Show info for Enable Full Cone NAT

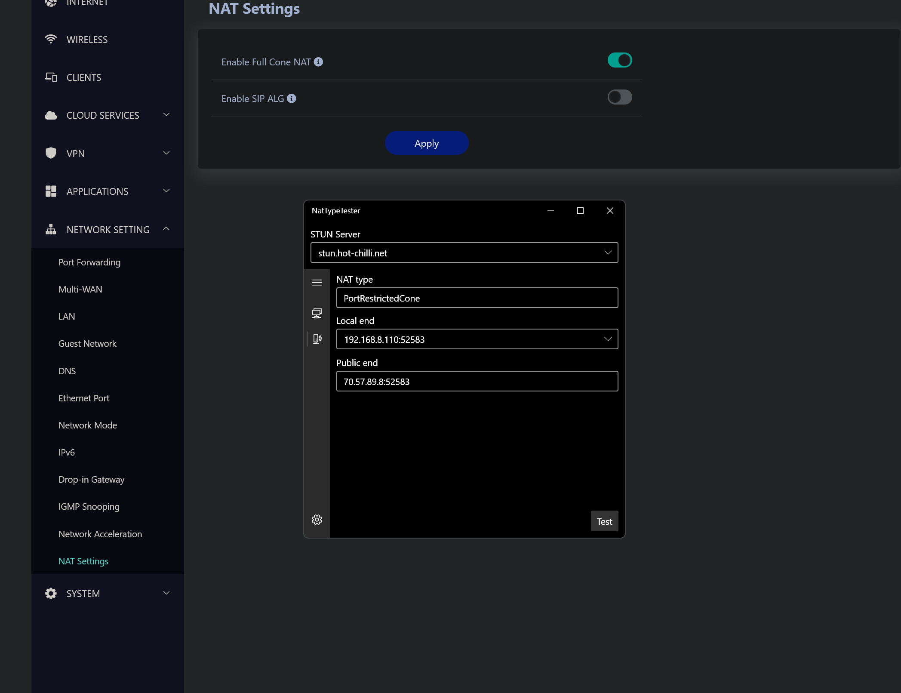pyautogui.click(x=318, y=62)
